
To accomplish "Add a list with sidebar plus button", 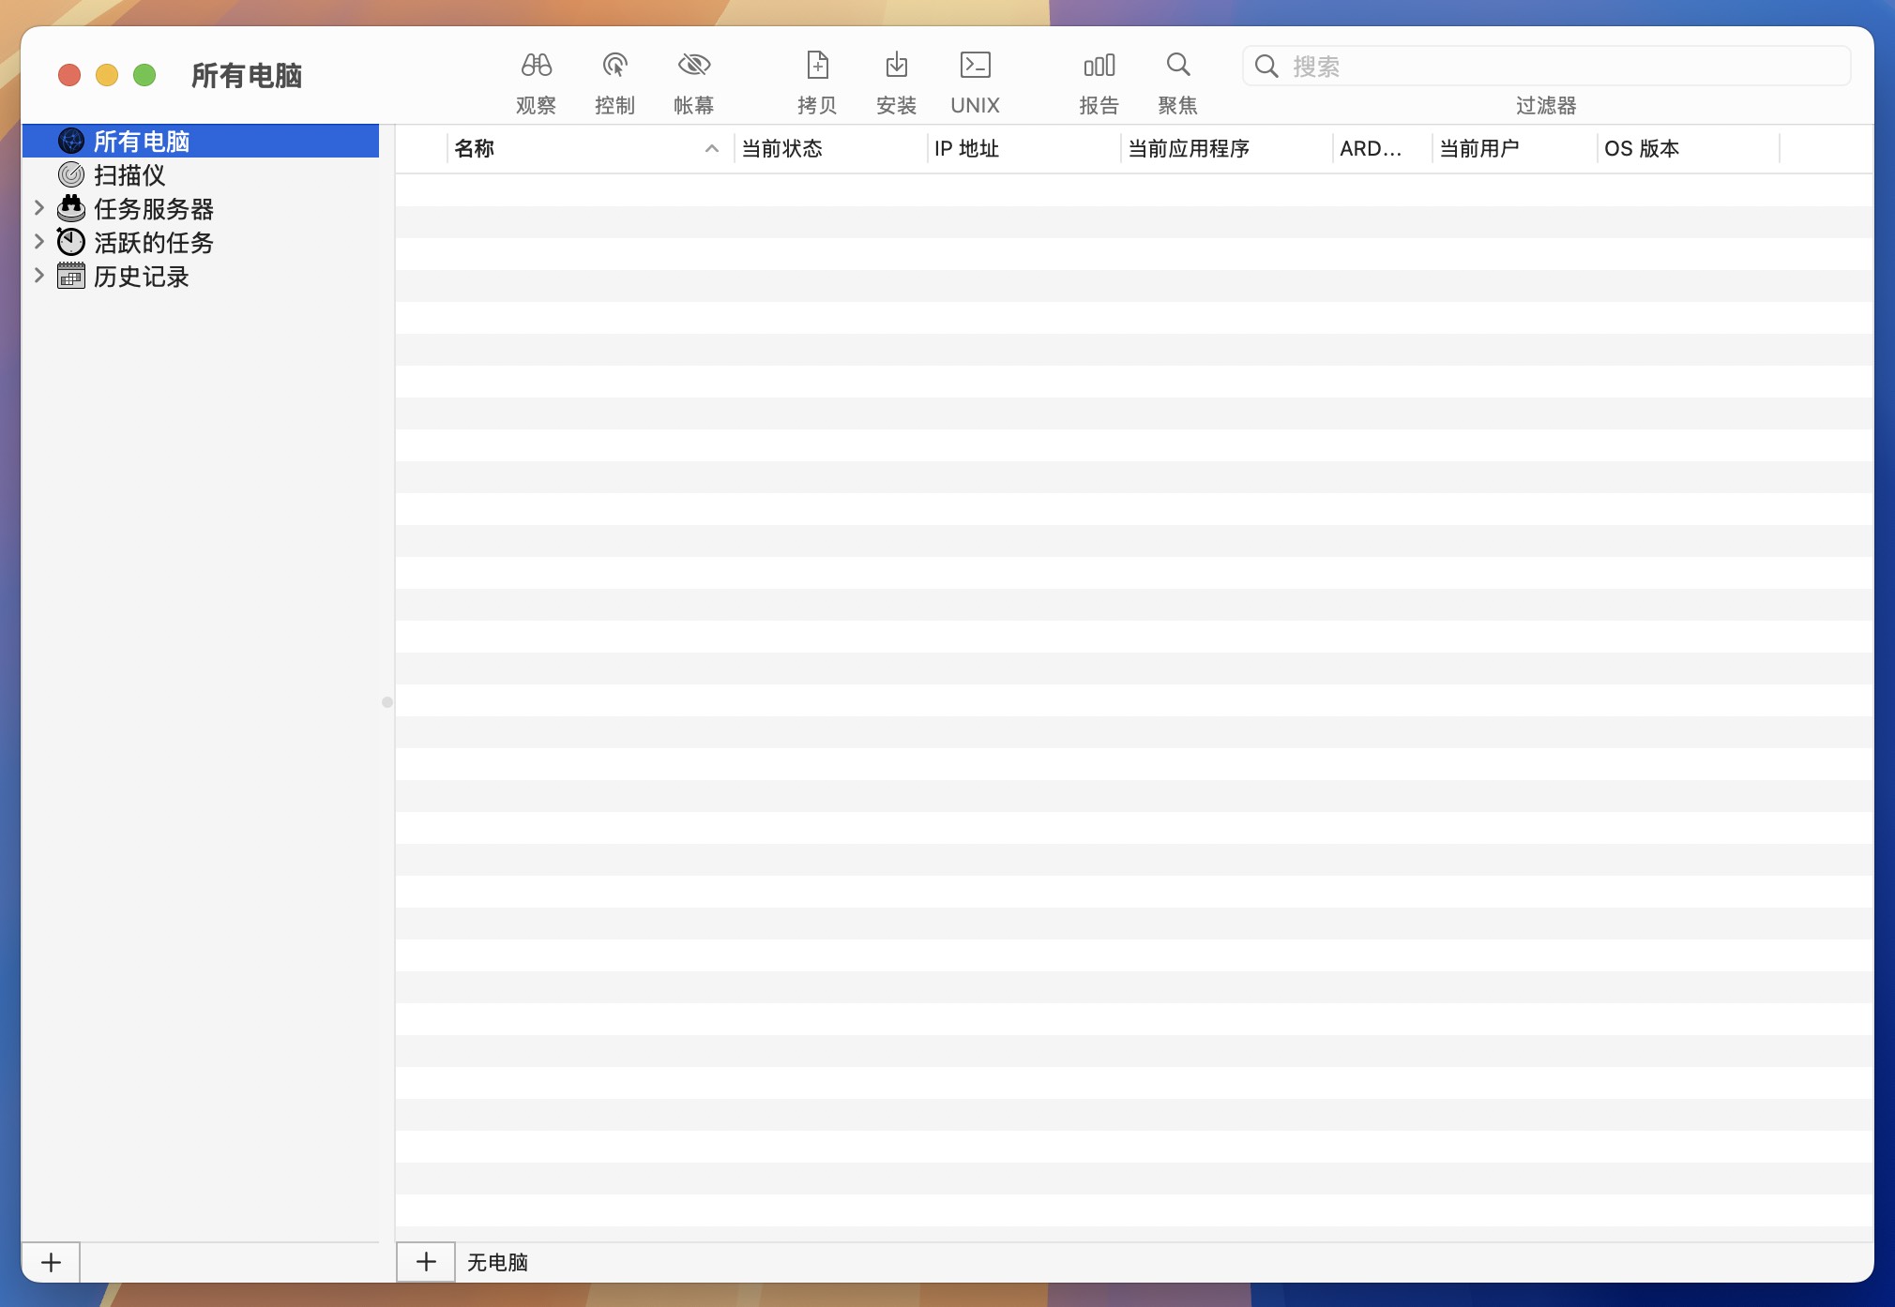I will 51,1263.
